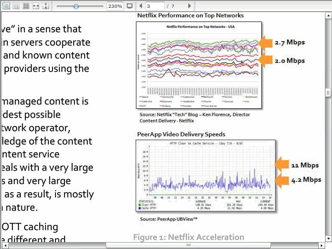Click the HTTP Clear Vs Cache Service chart
This screenshot has height=249, width=332.
pos(206,175)
